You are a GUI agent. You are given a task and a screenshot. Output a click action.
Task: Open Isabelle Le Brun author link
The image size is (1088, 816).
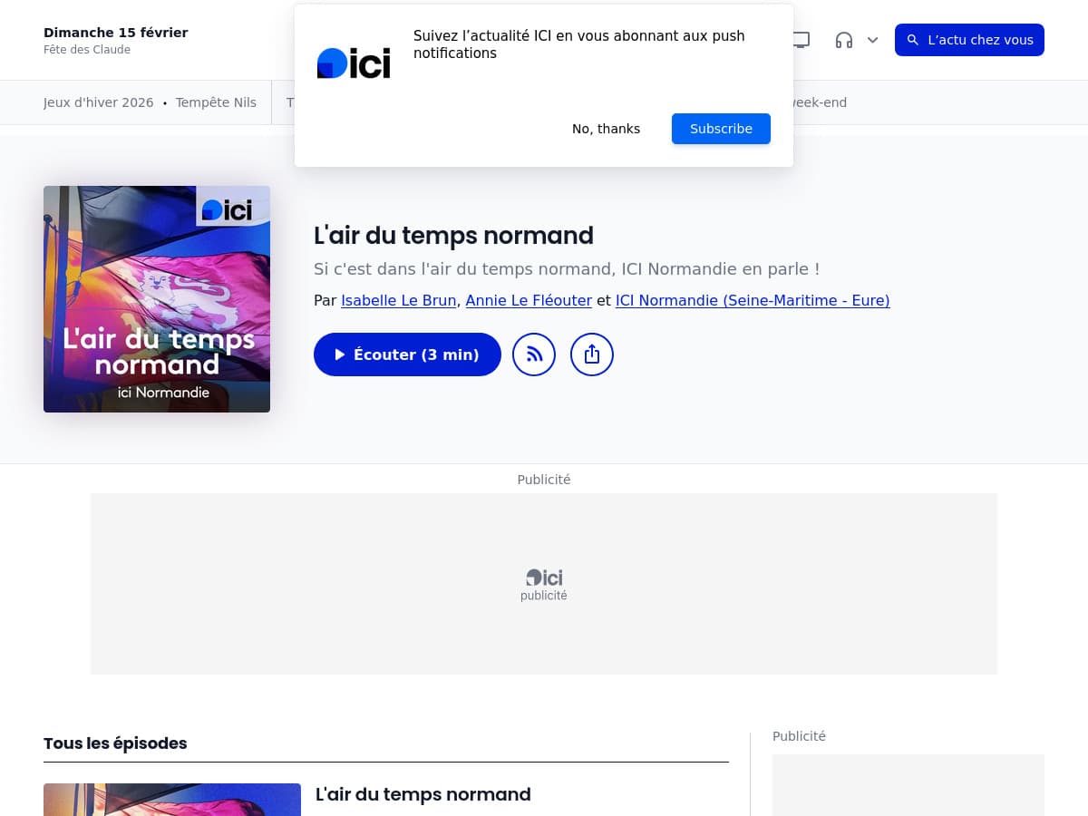click(x=398, y=300)
